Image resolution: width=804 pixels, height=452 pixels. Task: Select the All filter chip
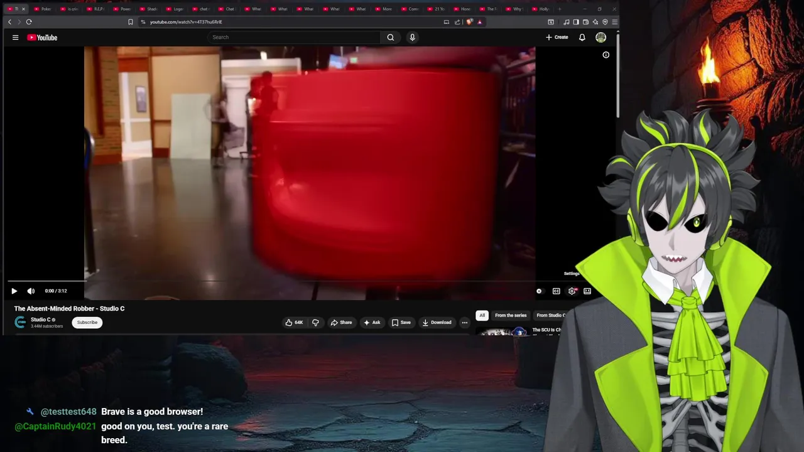[x=482, y=315]
